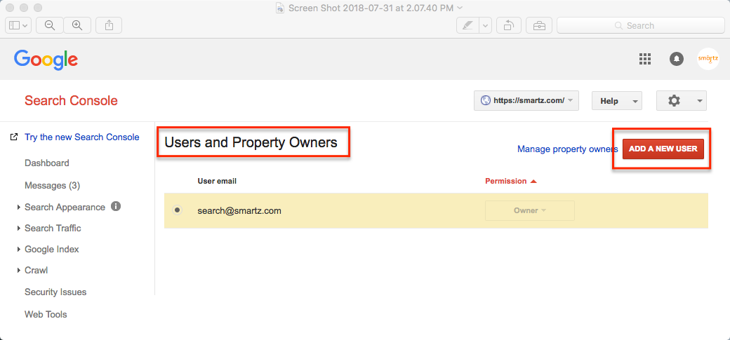Viewport: 730px width, 340px height.
Task: Click the external link icon beside Try the new Search Console
Action: pos(15,137)
